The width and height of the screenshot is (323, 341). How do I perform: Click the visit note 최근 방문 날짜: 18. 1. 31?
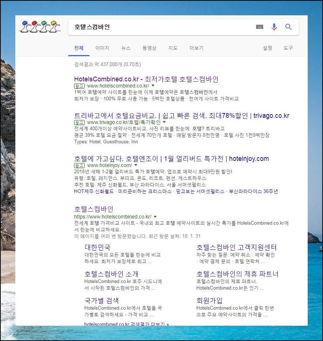point(174,236)
